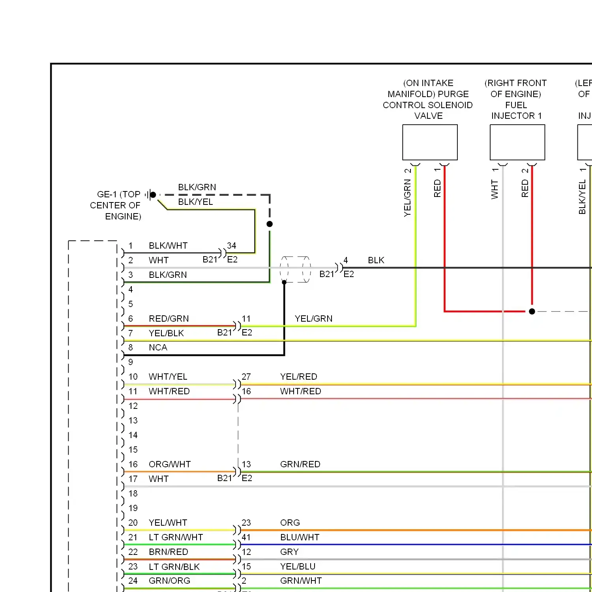This screenshot has height=592, width=592.
Task: Select the YEL/WHT label on pin 20
Action: coord(168,523)
